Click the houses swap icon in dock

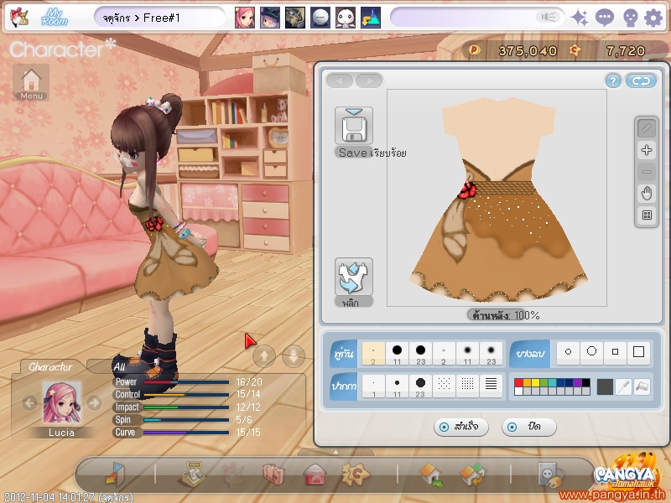click(472, 474)
